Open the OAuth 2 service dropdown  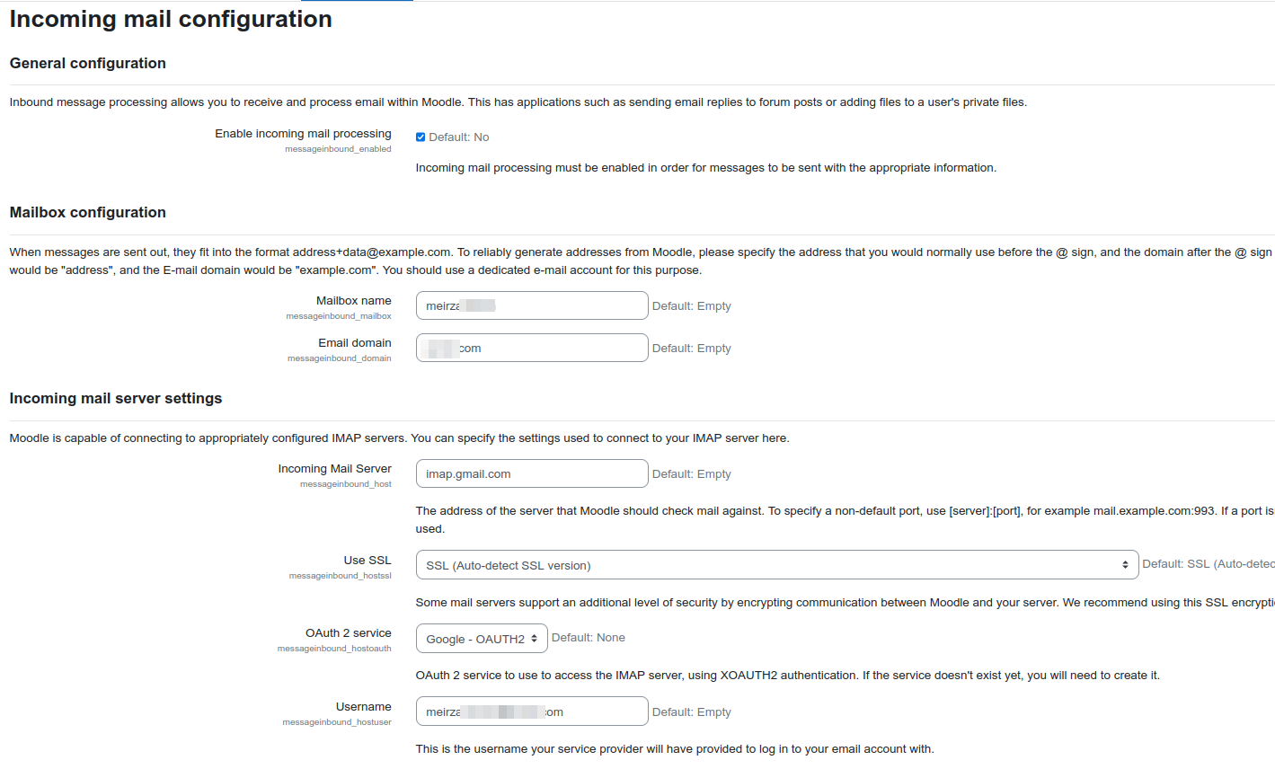(482, 639)
